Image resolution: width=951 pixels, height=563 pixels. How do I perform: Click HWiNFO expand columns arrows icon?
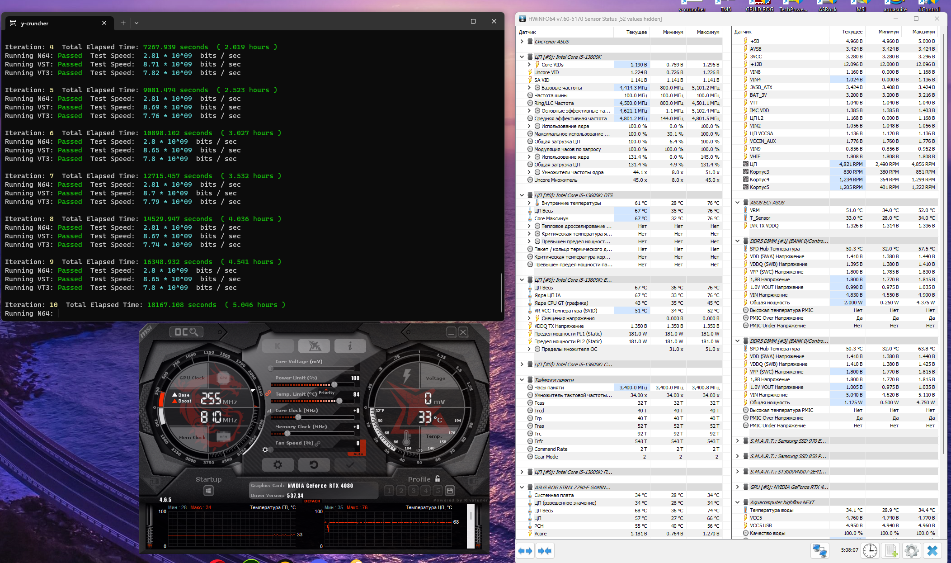[x=525, y=551]
